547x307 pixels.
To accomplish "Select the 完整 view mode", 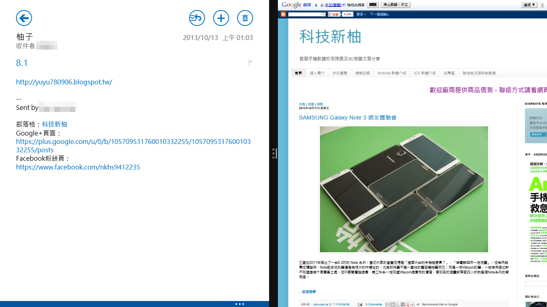I will [x=302, y=104].
